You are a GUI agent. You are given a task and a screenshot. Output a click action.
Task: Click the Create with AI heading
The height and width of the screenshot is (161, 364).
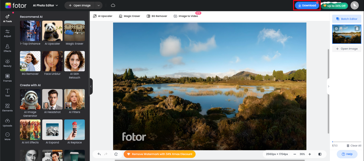(30, 85)
